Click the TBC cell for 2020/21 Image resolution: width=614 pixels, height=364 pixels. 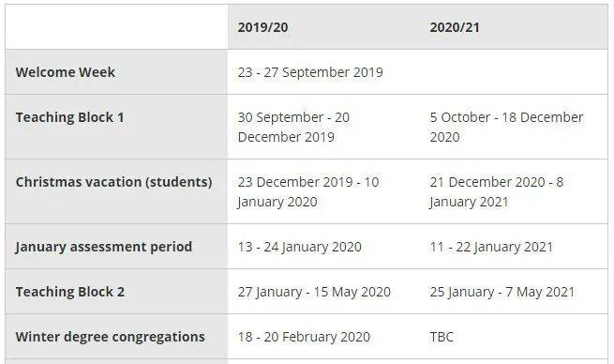442,337
